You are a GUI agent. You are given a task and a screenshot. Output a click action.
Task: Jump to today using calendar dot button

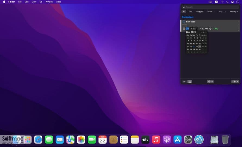pyautogui.click(x=204, y=32)
